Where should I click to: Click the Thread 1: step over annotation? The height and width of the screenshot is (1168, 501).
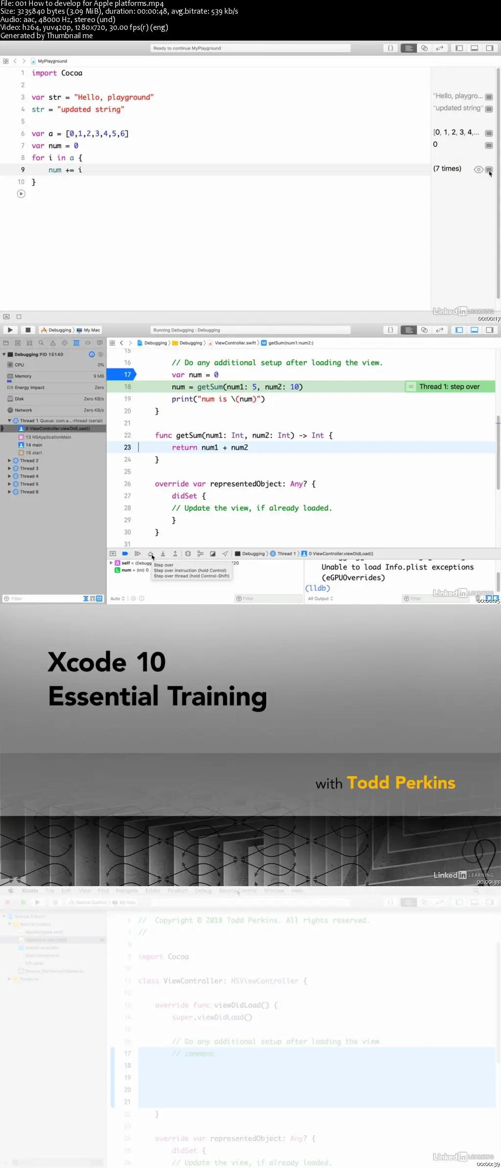(450, 387)
